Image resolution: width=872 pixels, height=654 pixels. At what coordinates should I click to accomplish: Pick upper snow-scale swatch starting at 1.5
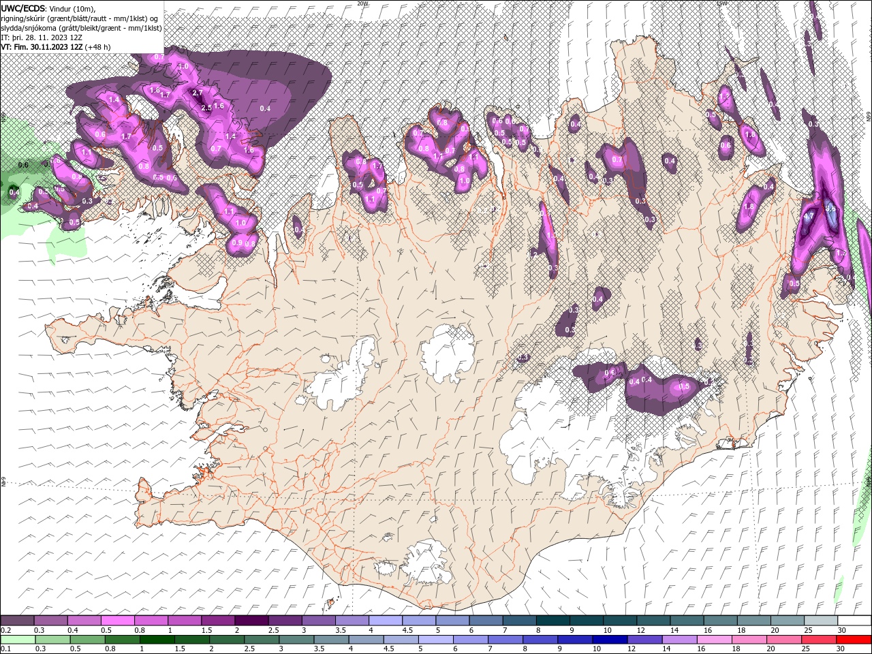pyautogui.click(x=217, y=621)
